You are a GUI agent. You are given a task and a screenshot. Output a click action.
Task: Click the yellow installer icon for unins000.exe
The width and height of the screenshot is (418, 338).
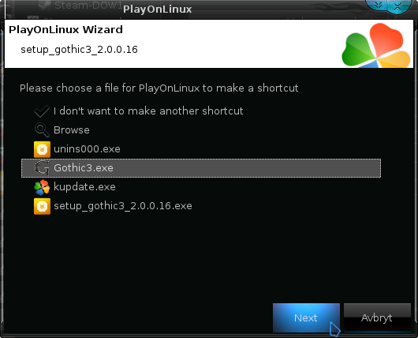point(42,149)
